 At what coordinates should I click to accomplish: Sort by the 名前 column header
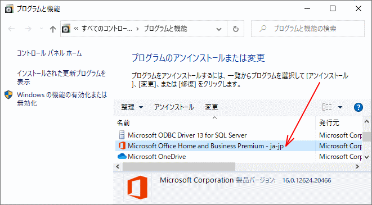point(214,123)
